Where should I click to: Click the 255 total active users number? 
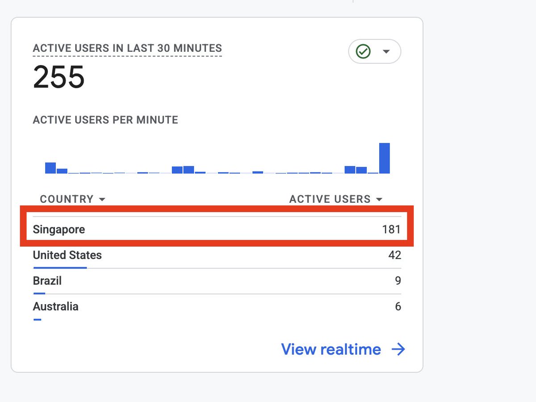coord(59,77)
